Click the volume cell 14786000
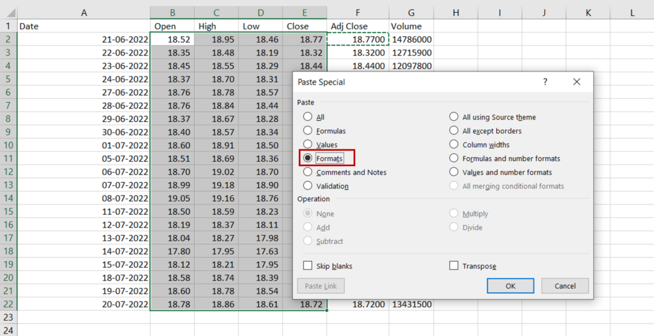This screenshot has height=336, width=654. (412, 40)
